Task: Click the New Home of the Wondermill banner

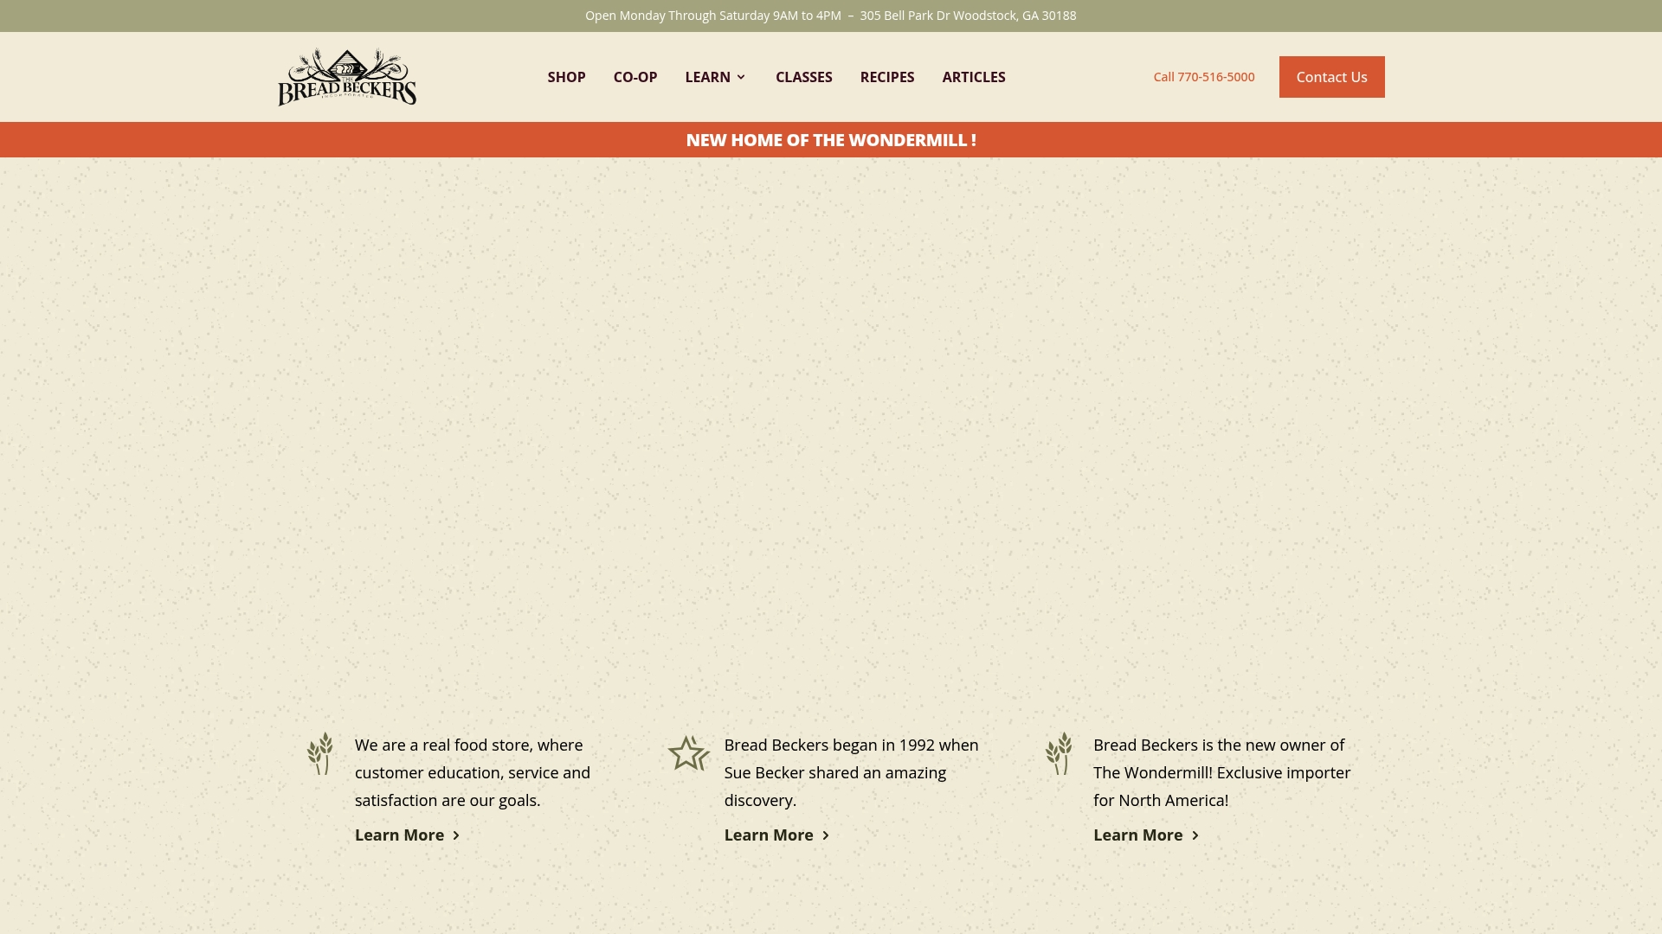Action: coord(831,140)
